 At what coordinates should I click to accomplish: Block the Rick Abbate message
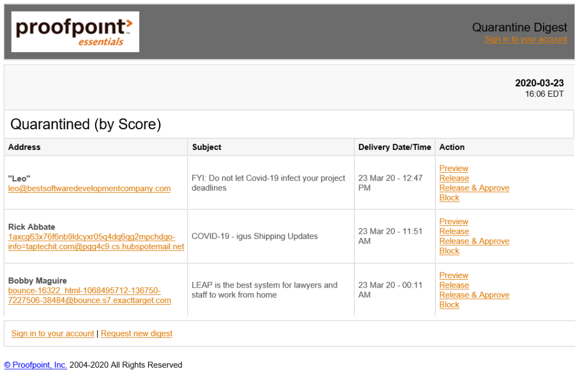click(x=449, y=251)
